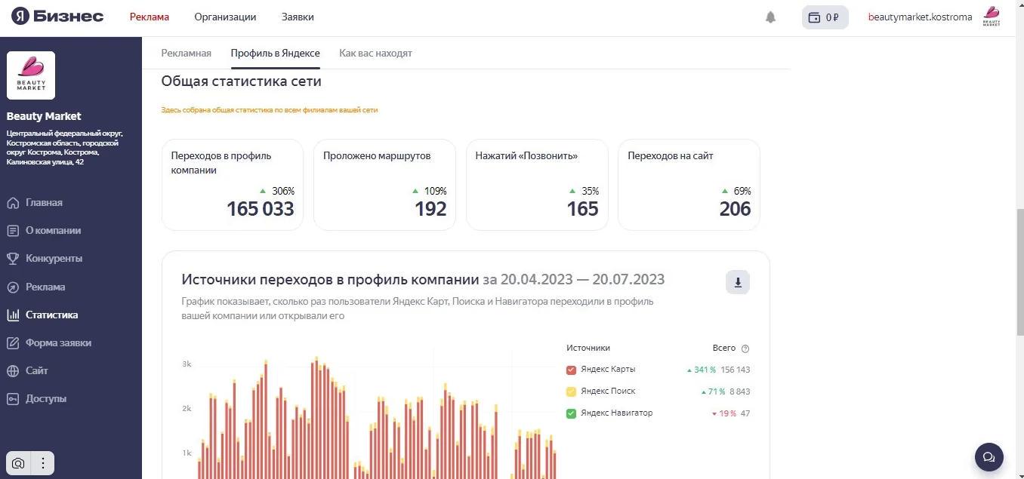Screen dimensions: 1024x479
Task: Click the Всего help question icon
Action: (745, 349)
